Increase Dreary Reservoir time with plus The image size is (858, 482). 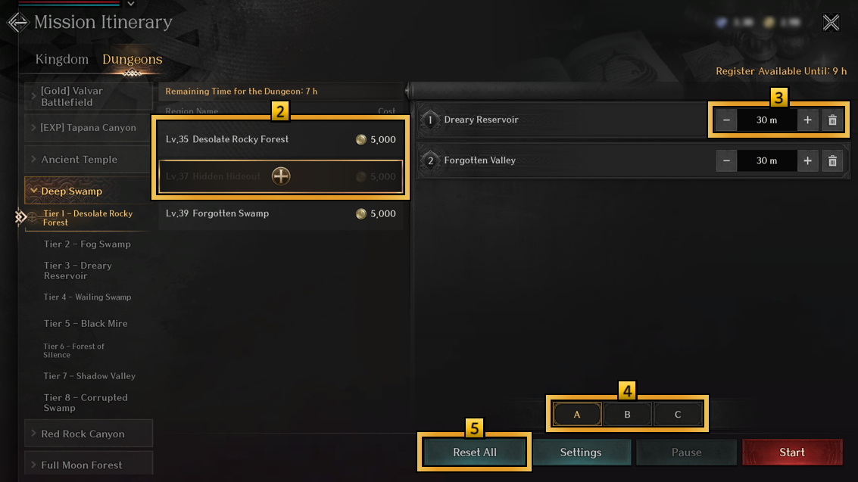pyautogui.click(x=807, y=120)
